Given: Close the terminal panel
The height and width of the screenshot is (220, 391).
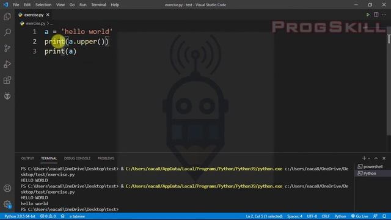Looking at the screenshot, I should pos(384,158).
